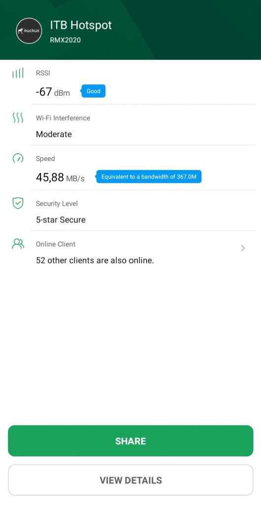Tap the 45,88 MB/s speed value

(x=60, y=177)
